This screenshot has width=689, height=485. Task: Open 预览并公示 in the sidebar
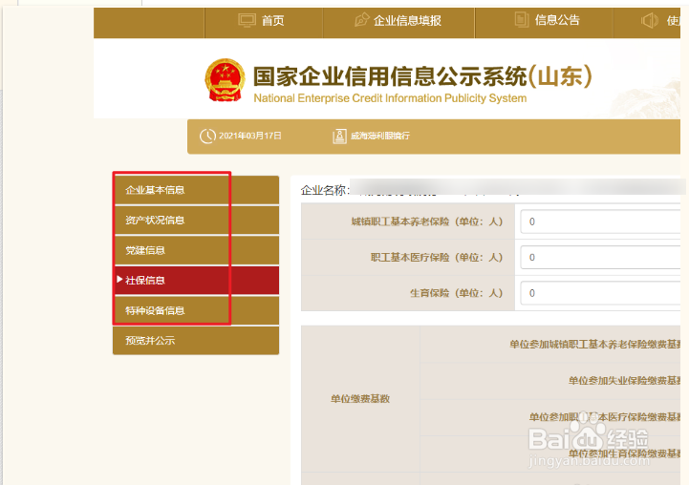click(196, 341)
